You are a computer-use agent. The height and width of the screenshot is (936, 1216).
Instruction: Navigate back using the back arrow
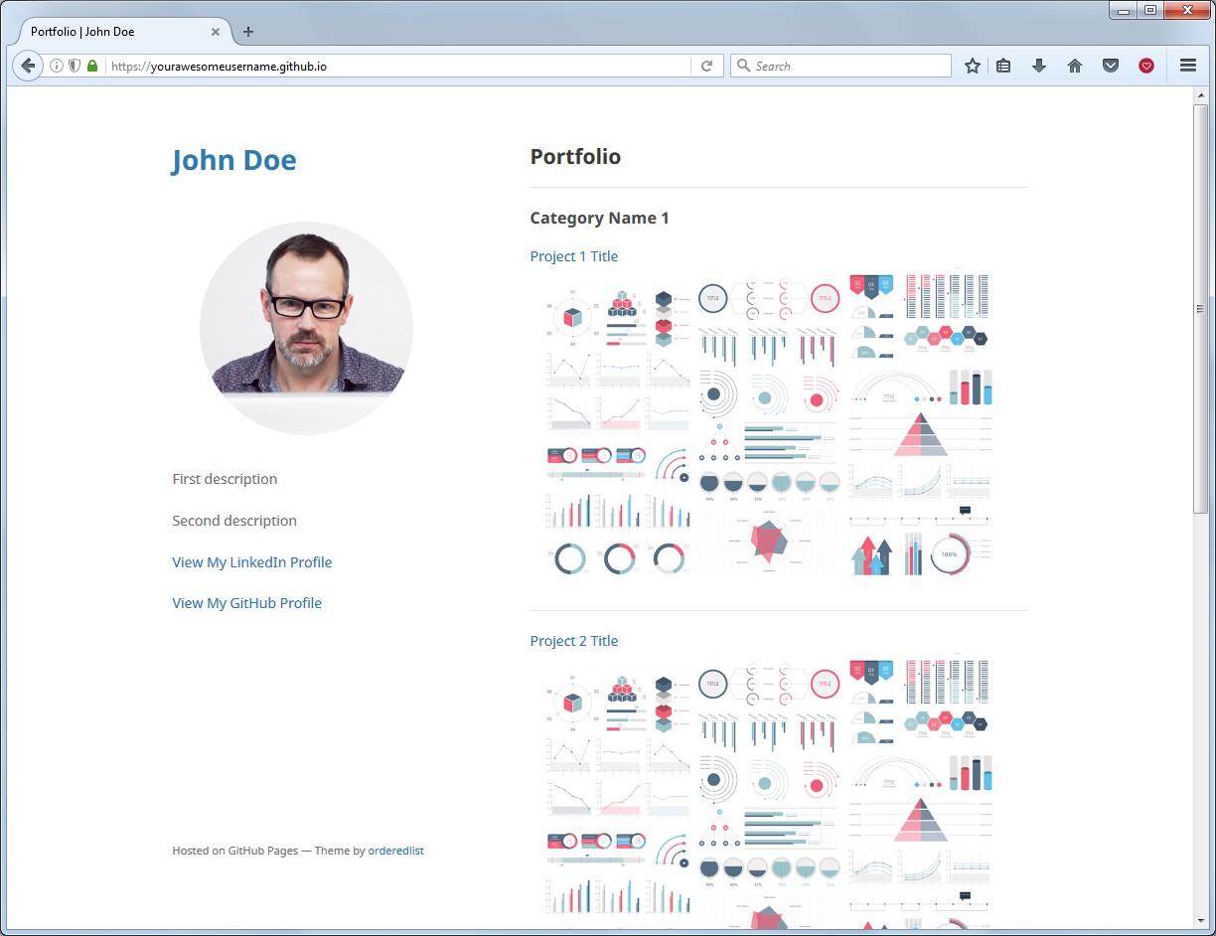pos(28,66)
